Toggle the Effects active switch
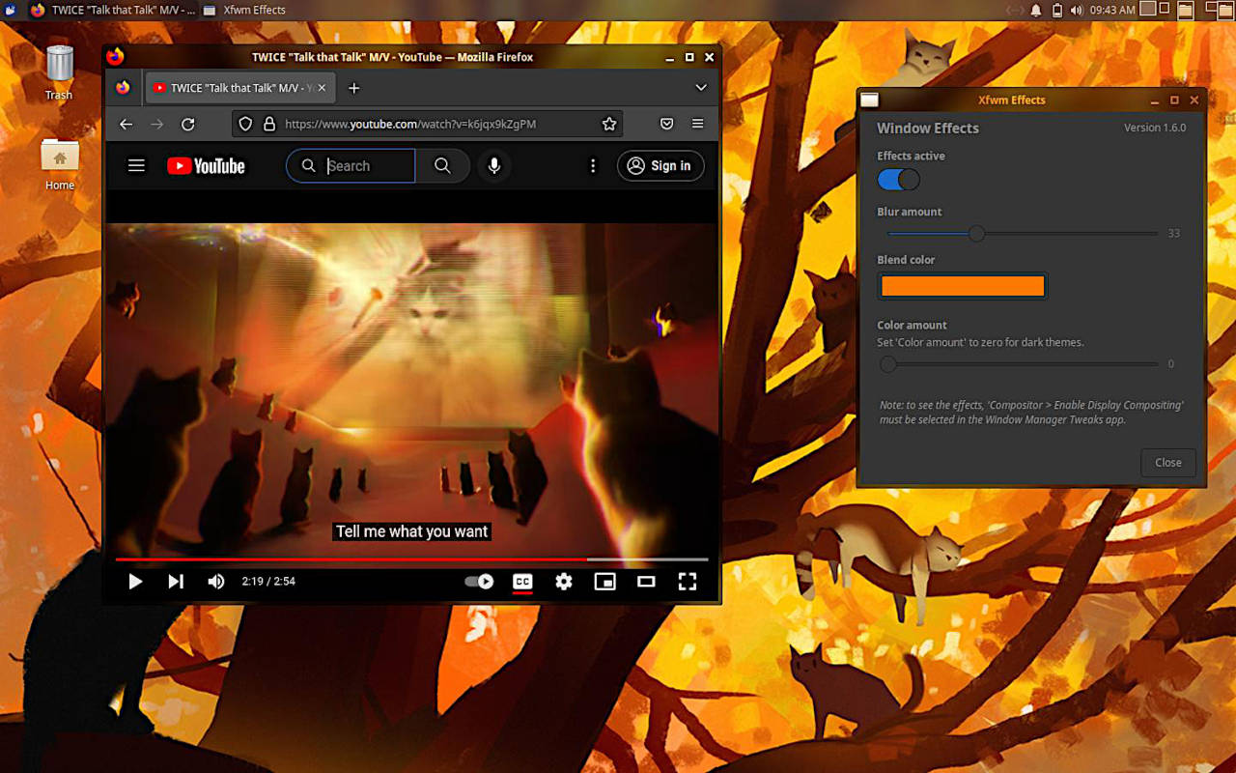This screenshot has width=1236, height=773. coord(898,180)
